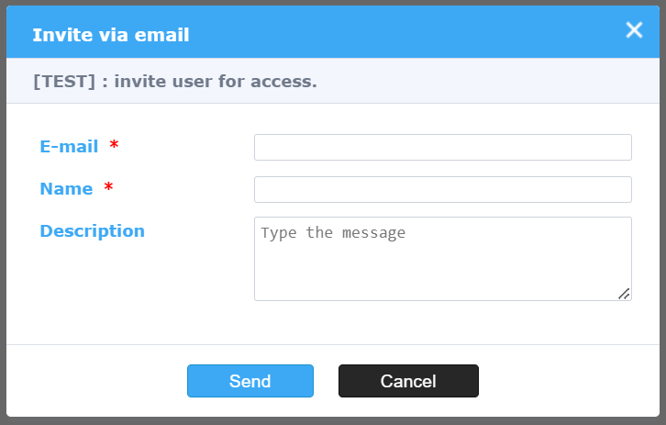Cancel the email invitation
Image resolution: width=666 pixels, height=425 pixels.
pos(408,381)
